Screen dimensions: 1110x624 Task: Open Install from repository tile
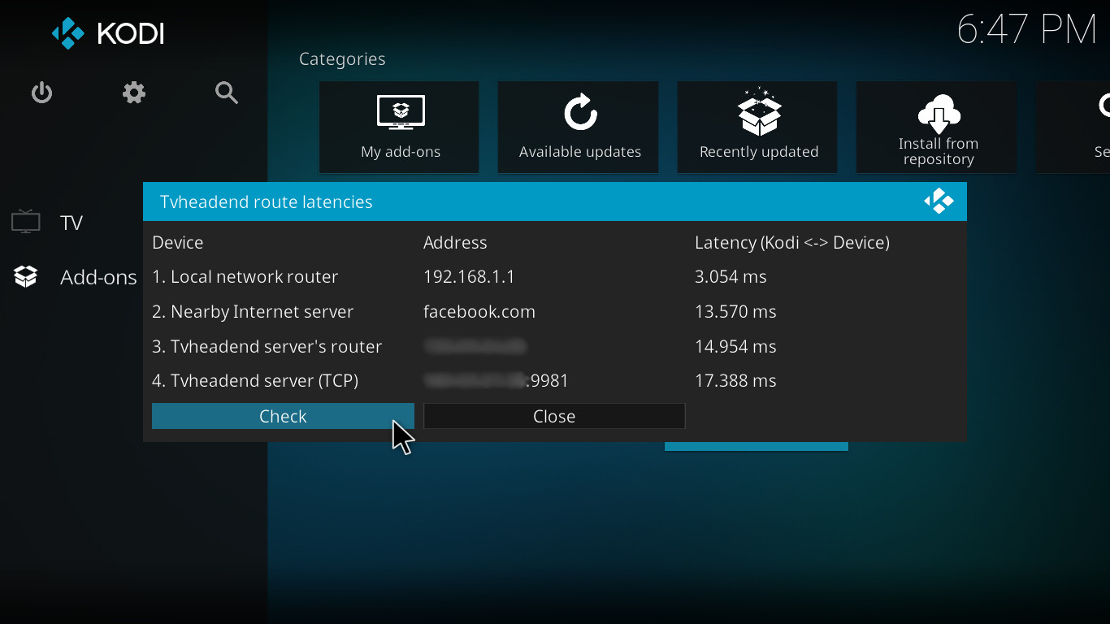click(937, 127)
